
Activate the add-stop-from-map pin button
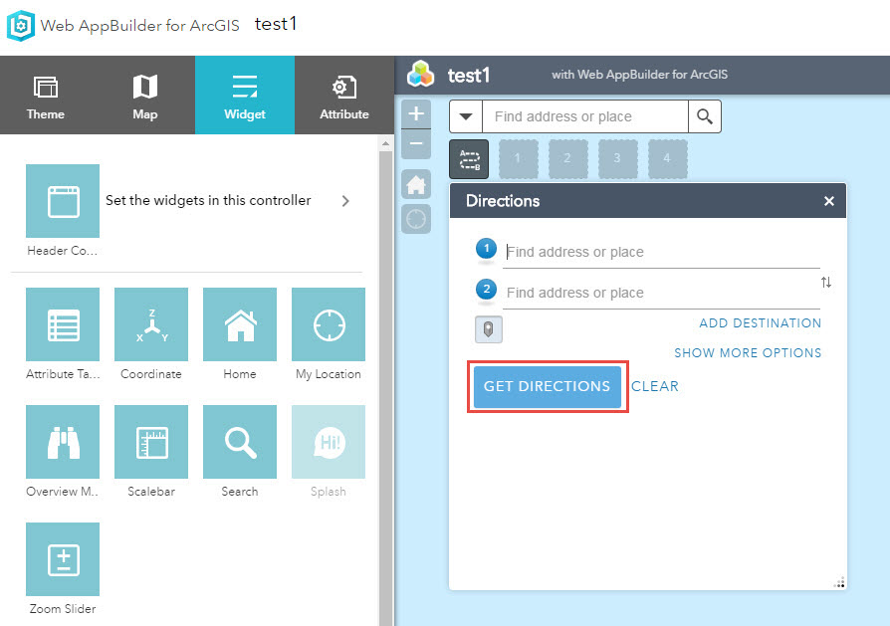[488, 329]
